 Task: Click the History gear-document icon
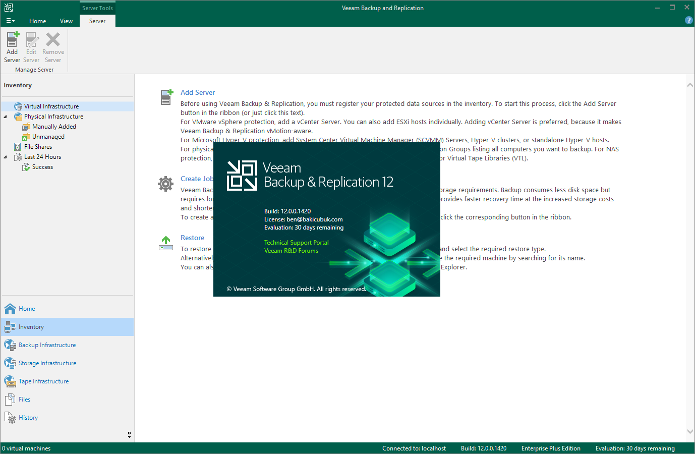(x=10, y=418)
